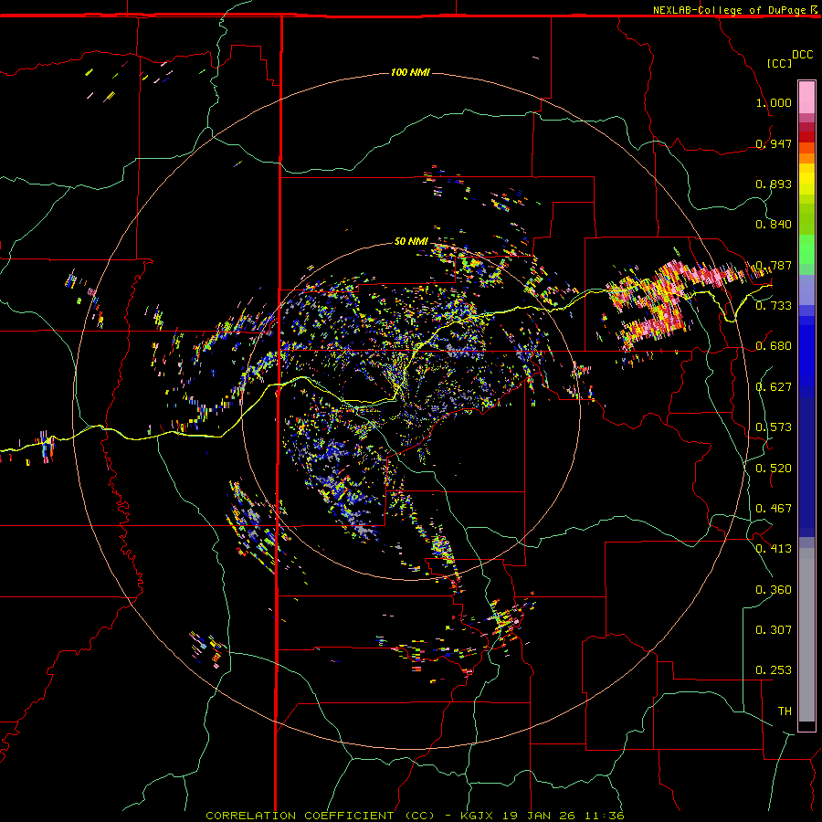The height and width of the screenshot is (822, 822).
Task: Click the [CC] units label
Action: click(779, 63)
